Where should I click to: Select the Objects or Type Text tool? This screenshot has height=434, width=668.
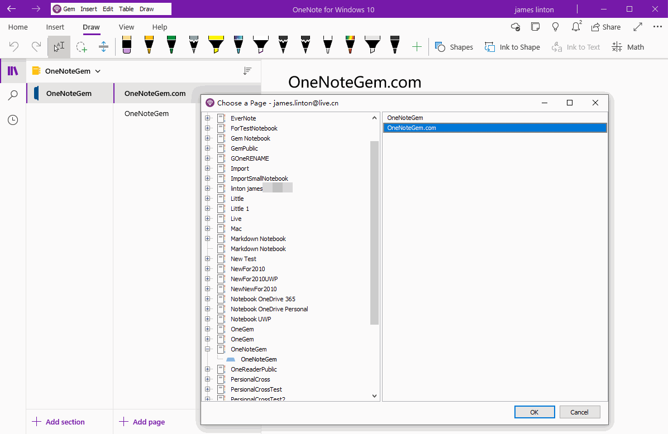[59, 46]
